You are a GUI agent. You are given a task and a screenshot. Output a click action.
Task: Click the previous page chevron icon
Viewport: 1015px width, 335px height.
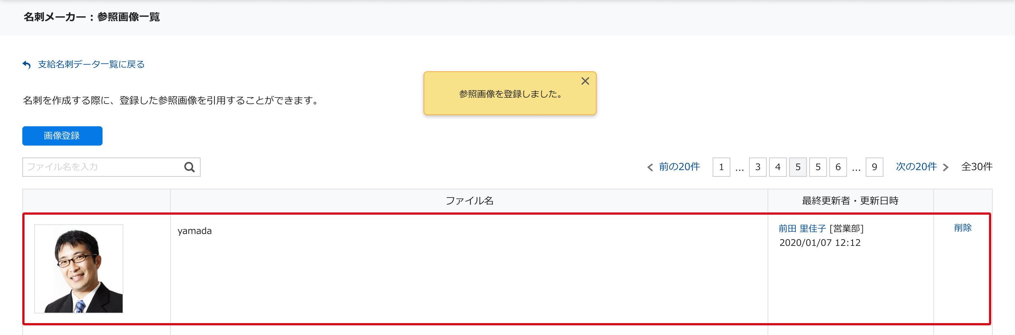coord(650,167)
